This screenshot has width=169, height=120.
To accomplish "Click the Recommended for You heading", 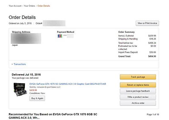I will pos(53,116).
